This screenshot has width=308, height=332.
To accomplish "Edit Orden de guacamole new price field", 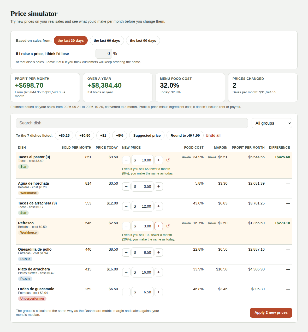I will (x=143, y=292).
